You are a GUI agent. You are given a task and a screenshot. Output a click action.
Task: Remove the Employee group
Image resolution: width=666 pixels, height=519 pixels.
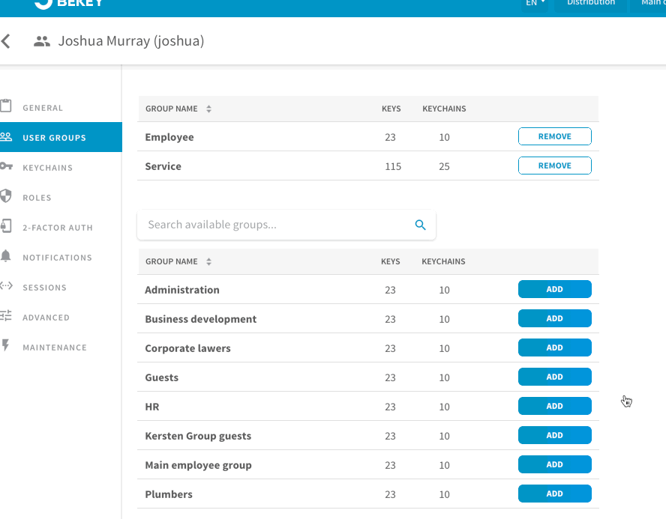(x=555, y=136)
